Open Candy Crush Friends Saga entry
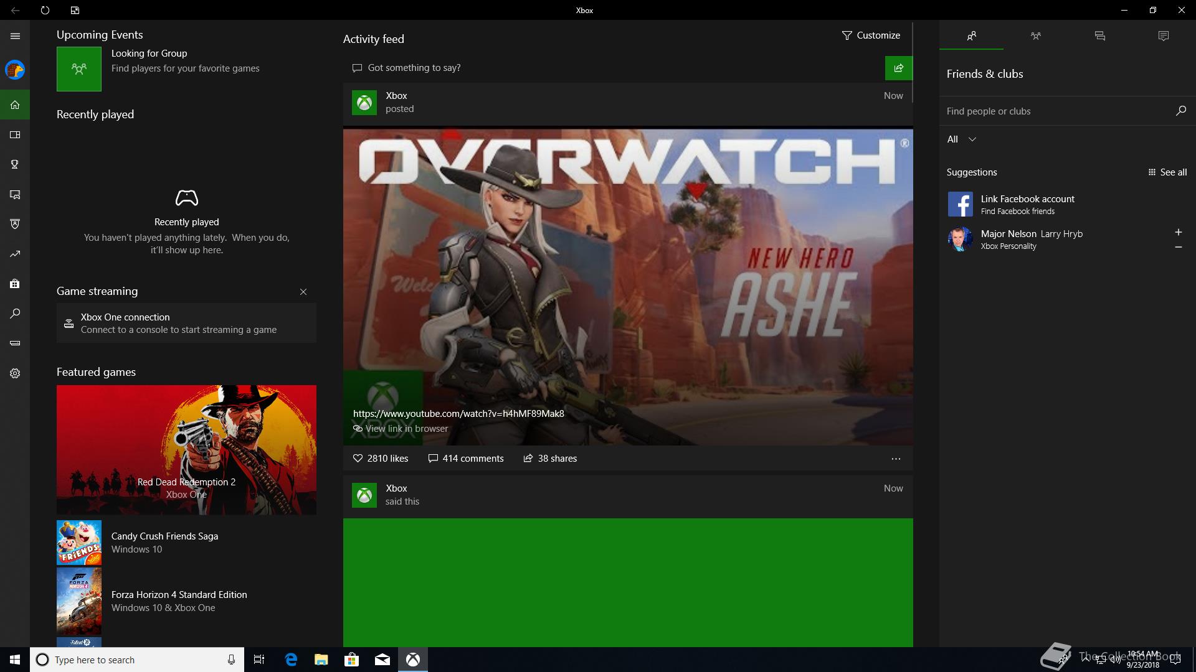Screen dimensions: 1196x672 click(x=186, y=543)
